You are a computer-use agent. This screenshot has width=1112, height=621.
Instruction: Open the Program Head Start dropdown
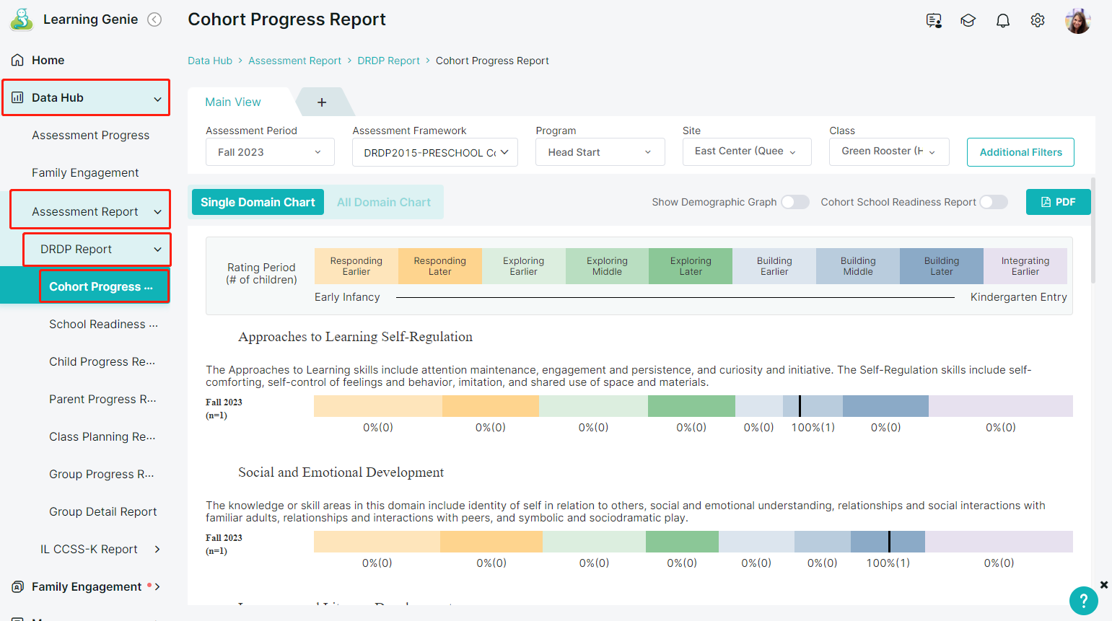[600, 152]
